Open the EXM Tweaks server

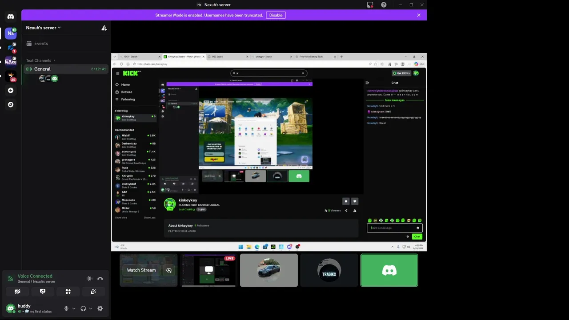pyautogui.click(x=11, y=62)
